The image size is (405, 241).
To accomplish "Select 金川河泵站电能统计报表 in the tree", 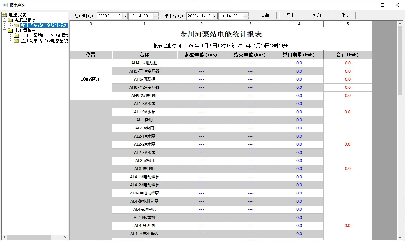I will click(x=44, y=25).
